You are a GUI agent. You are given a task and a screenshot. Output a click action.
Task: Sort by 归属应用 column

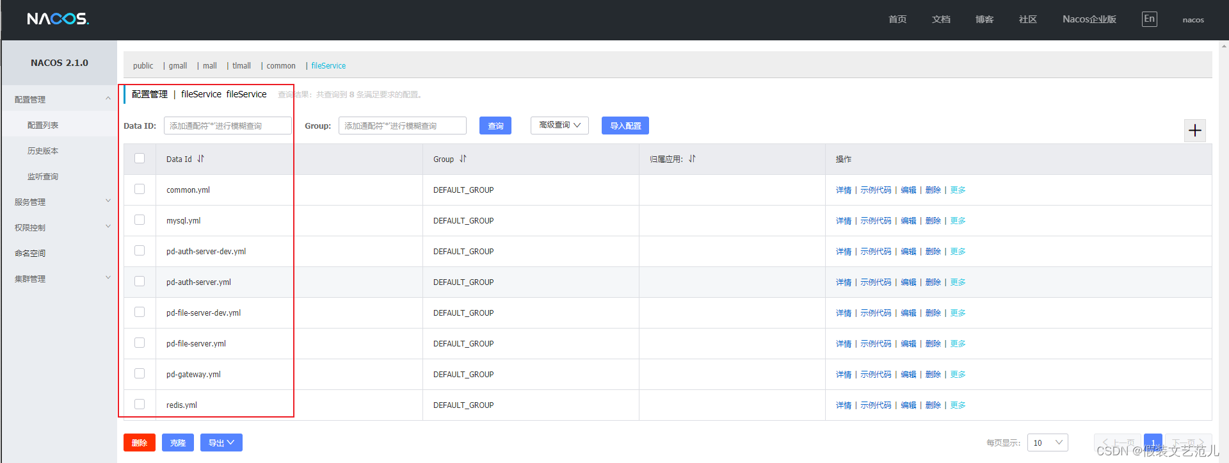(x=692, y=159)
